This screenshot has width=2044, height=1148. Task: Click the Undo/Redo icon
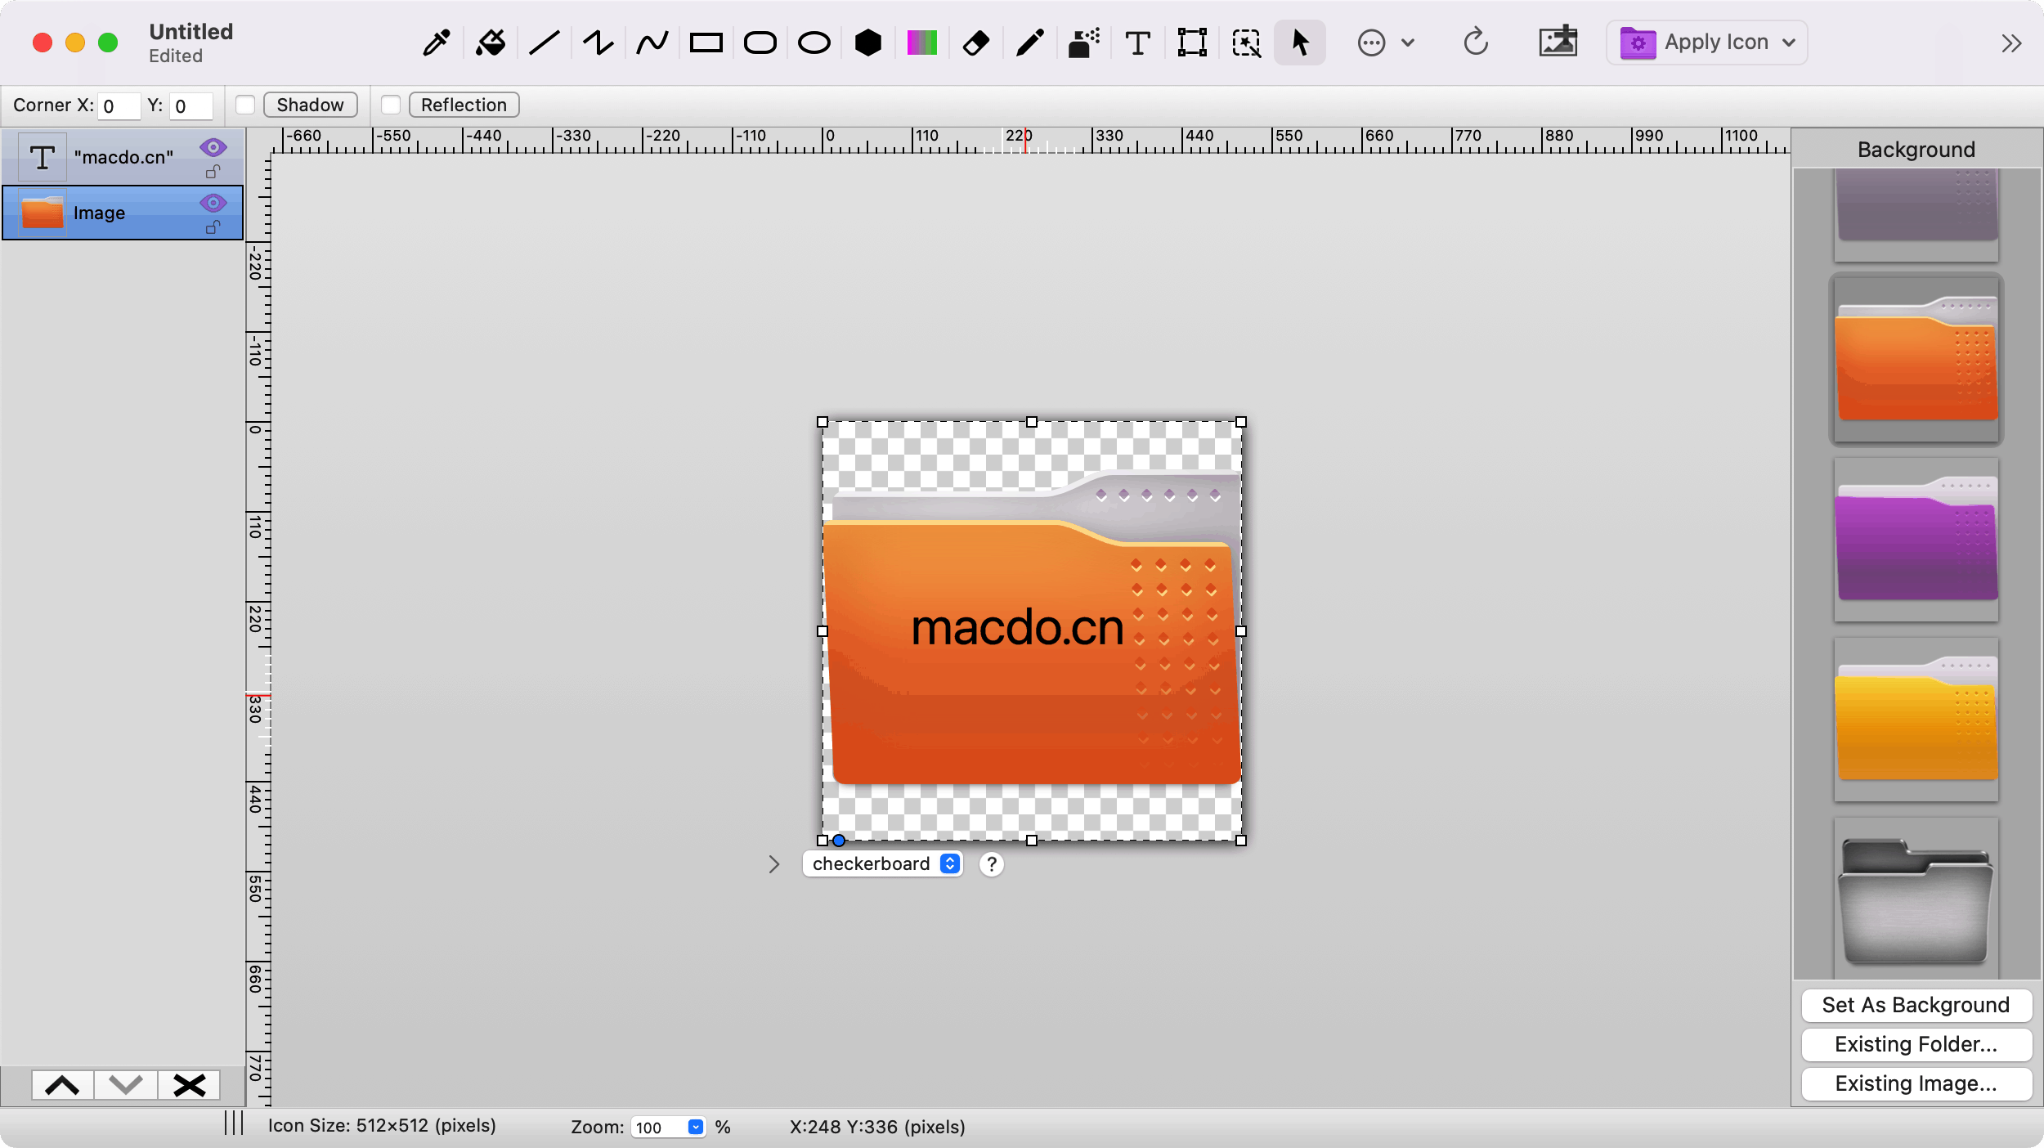pyautogui.click(x=1474, y=41)
